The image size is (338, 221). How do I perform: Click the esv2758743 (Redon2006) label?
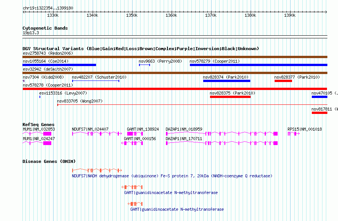[48, 53]
